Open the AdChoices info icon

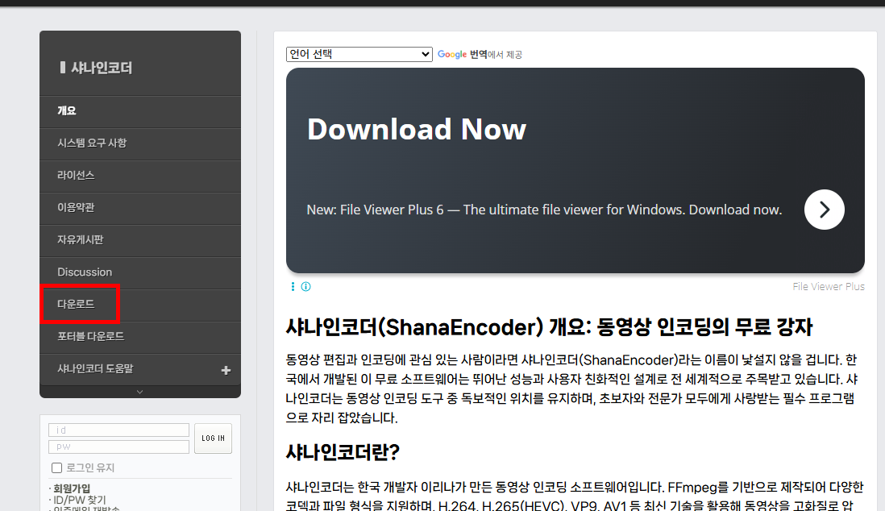coord(306,286)
